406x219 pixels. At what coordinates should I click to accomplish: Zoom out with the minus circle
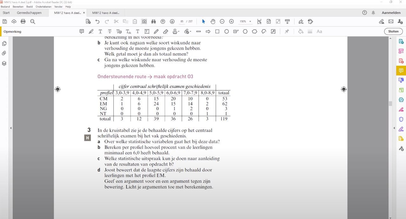coord(222,22)
